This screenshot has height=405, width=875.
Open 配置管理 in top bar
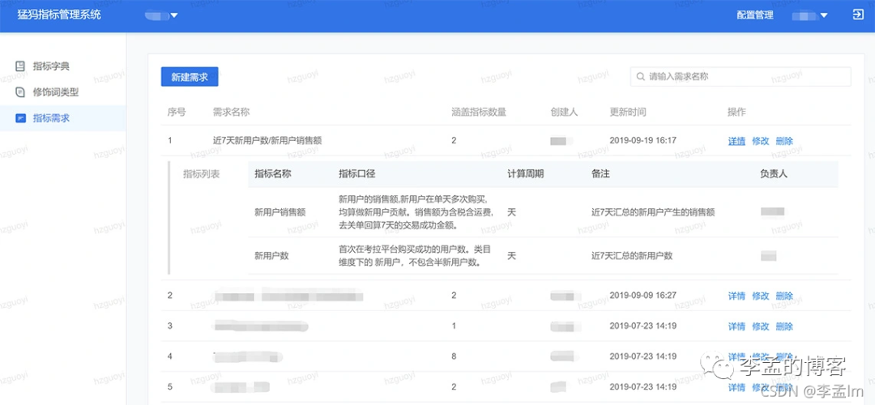(x=755, y=15)
